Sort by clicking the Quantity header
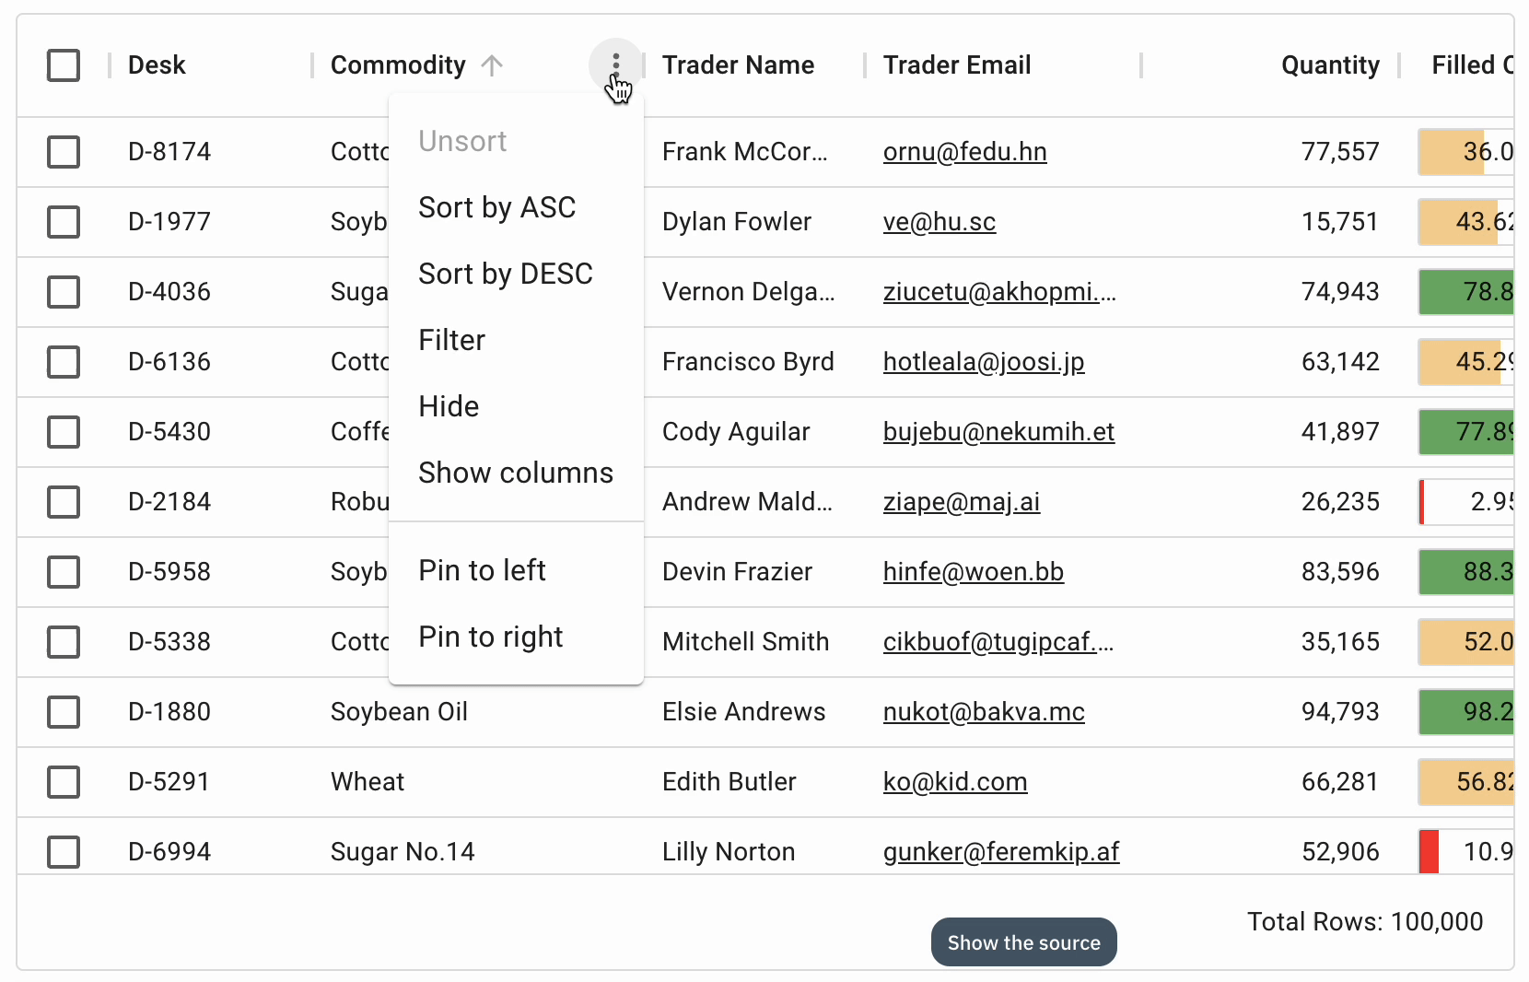The image size is (1529, 982). [x=1329, y=65]
